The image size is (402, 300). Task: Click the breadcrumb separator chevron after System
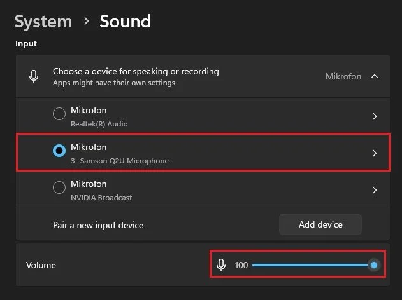86,22
